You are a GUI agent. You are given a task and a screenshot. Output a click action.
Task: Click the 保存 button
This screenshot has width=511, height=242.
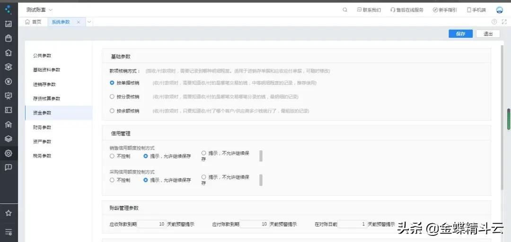click(460, 34)
